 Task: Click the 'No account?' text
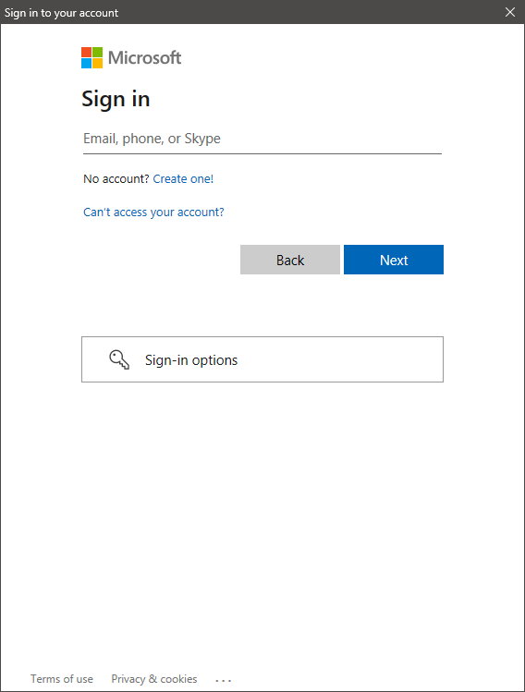tap(116, 178)
